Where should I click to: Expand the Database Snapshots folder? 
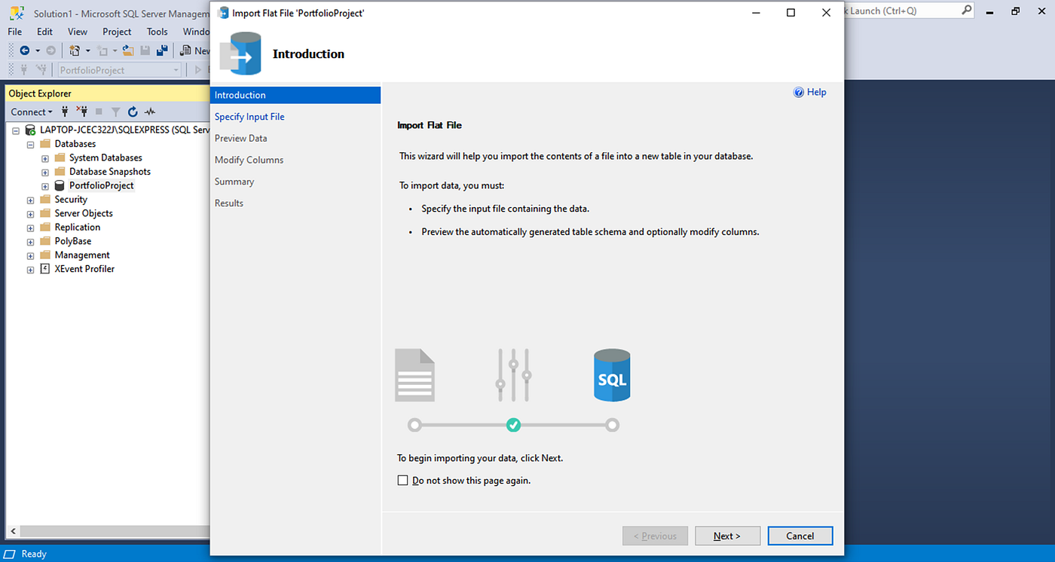(45, 172)
